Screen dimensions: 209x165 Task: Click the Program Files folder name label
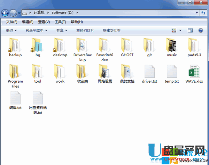[x=15, y=84]
